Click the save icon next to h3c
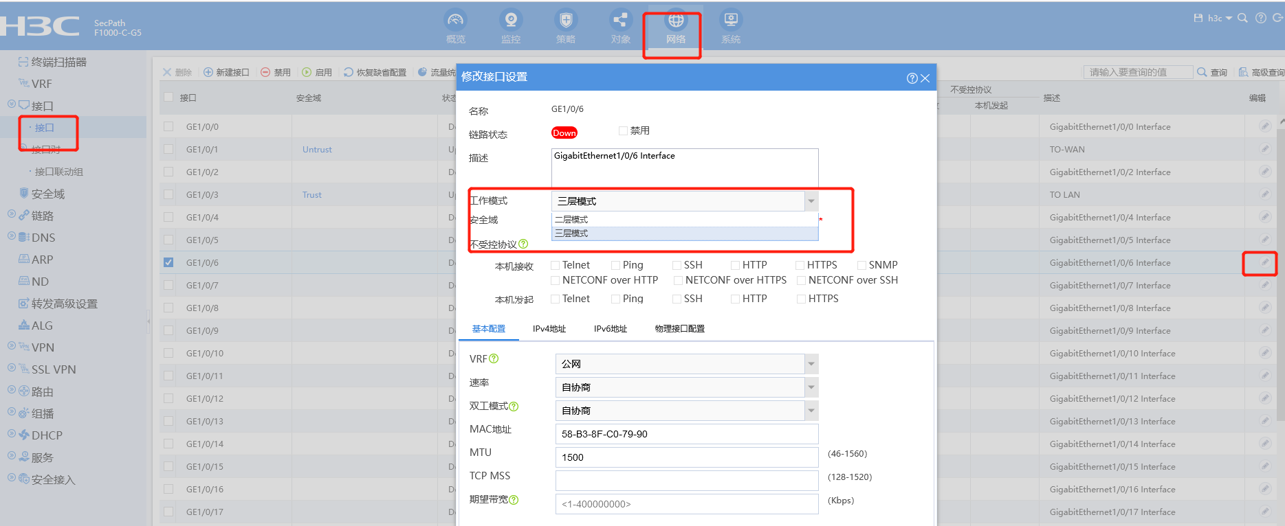The height and width of the screenshot is (526, 1285). (1198, 18)
